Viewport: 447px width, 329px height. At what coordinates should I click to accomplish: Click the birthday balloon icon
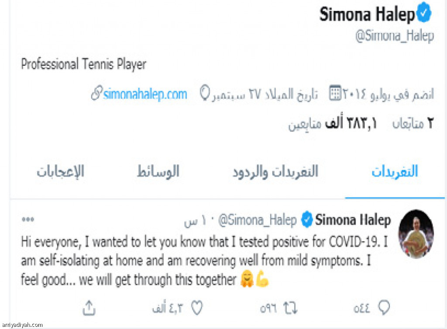[204, 94]
